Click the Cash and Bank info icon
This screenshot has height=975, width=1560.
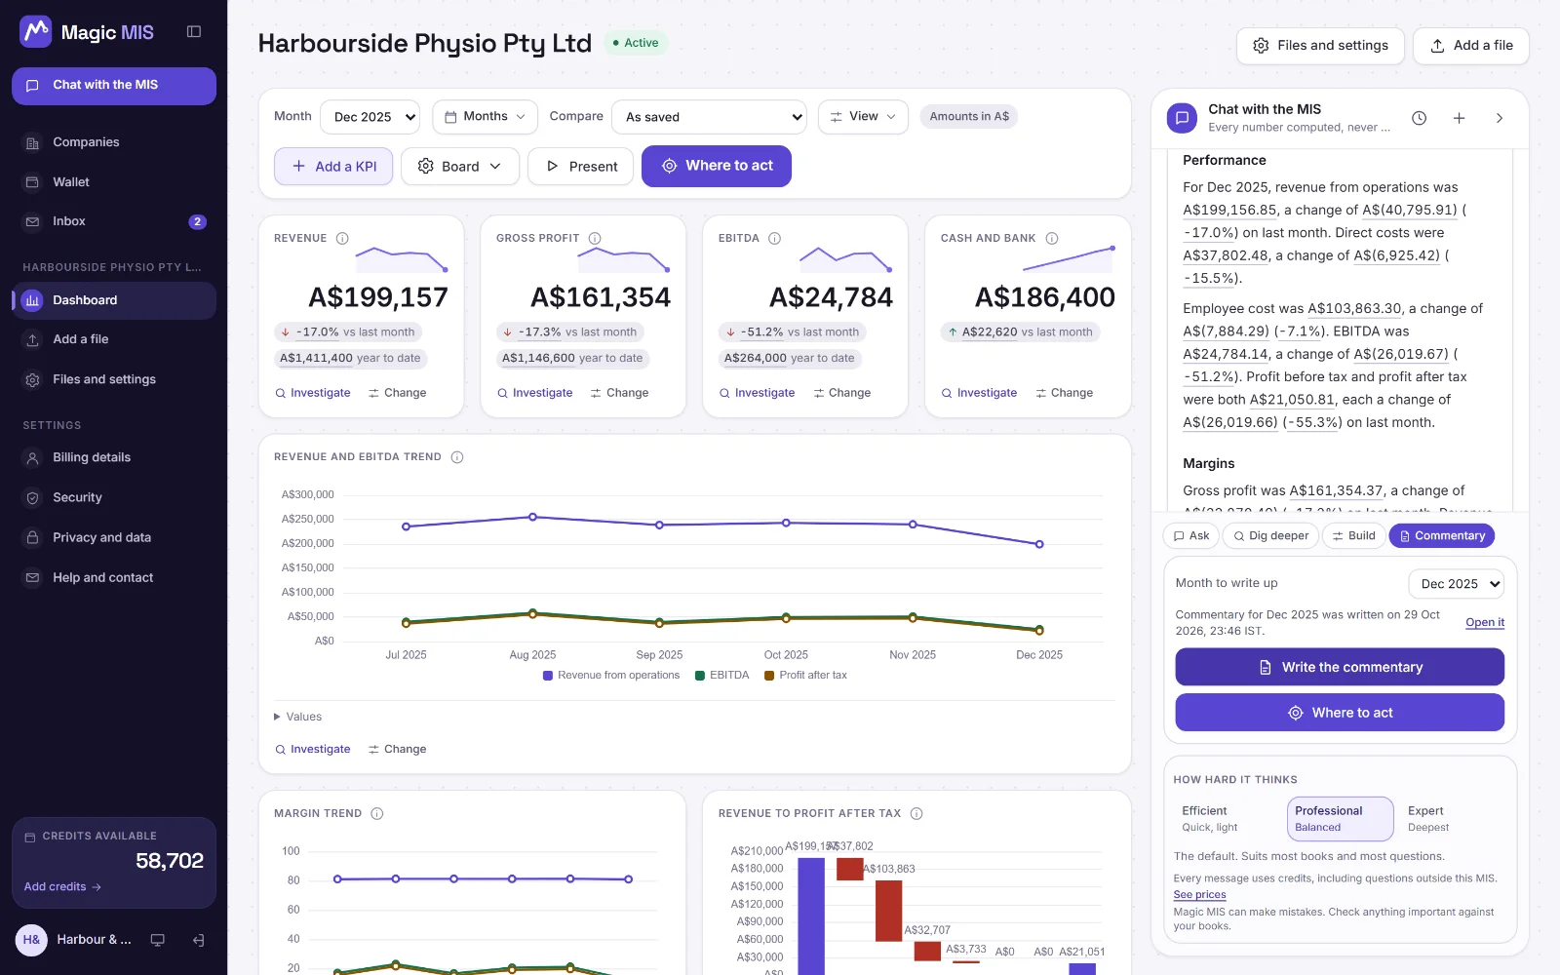point(1052,238)
